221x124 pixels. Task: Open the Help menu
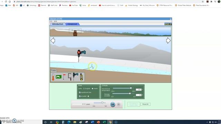(x=55, y=21)
